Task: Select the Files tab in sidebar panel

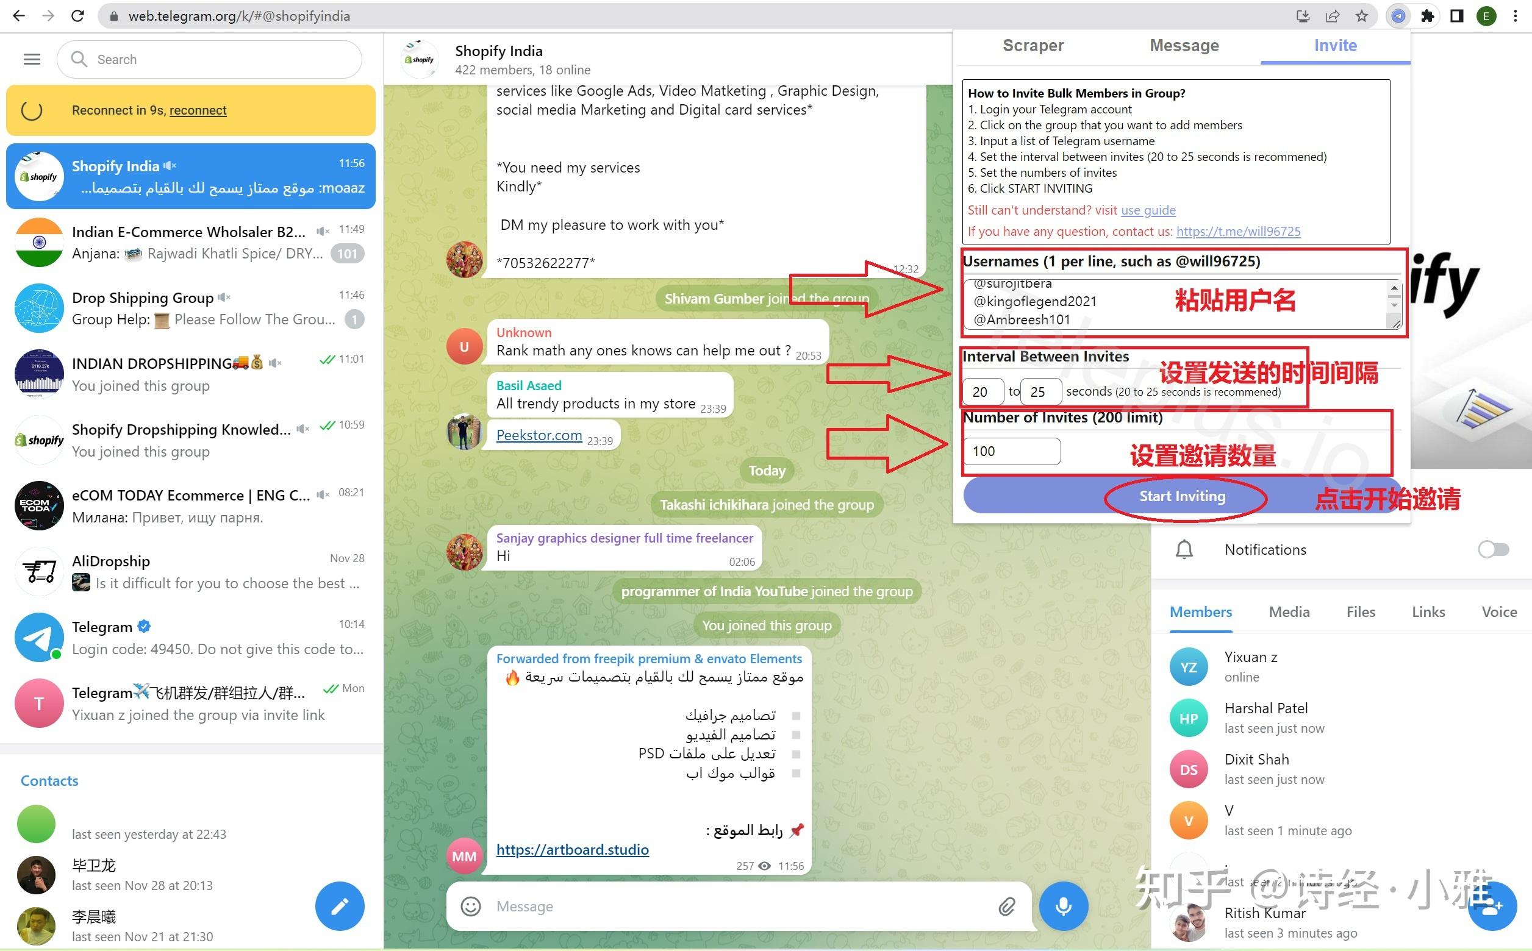Action: pyautogui.click(x=1361, y=611)
